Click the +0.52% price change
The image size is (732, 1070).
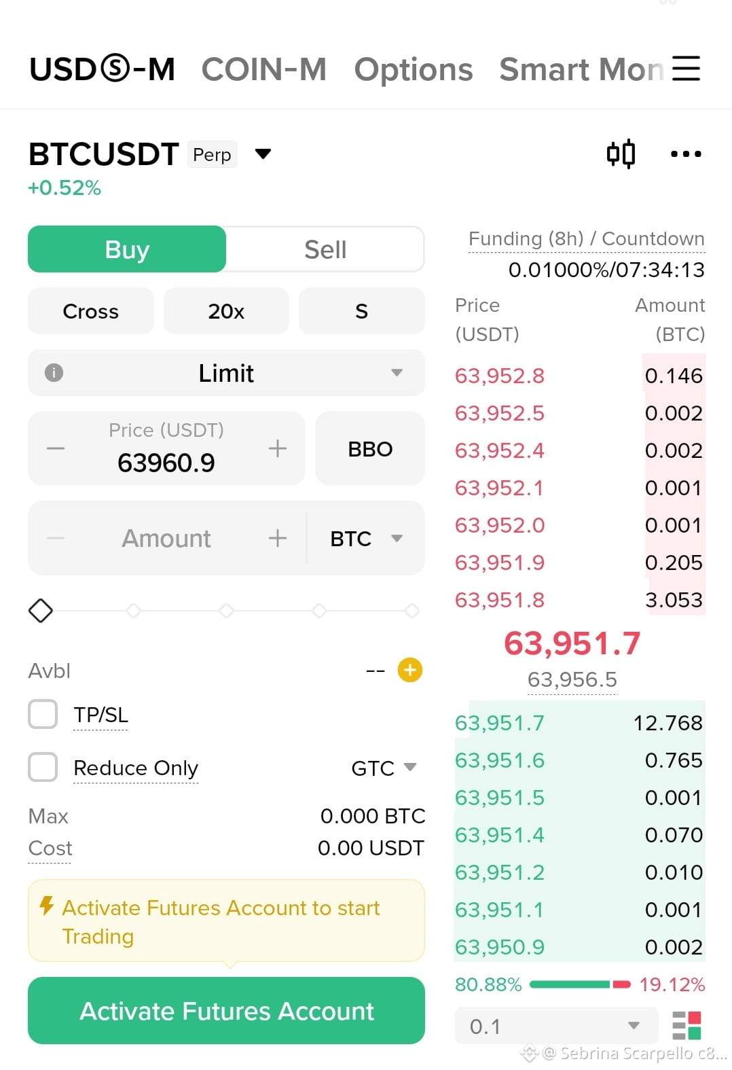coord(65,188)
